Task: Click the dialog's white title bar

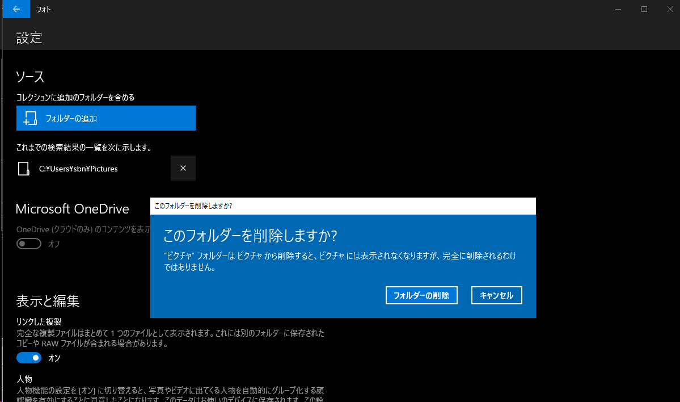Action: (x=343, y=206)
